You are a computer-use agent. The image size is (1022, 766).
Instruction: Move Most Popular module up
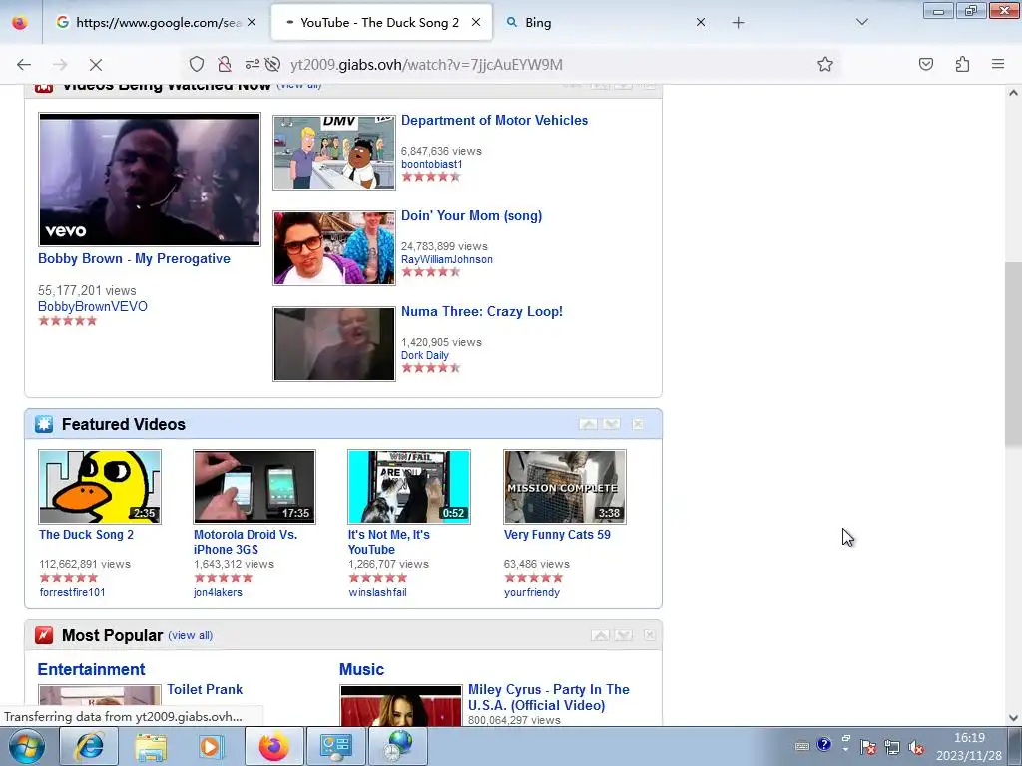600,635
